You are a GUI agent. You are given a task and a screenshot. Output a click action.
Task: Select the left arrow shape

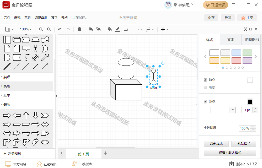(x=17, y=115)
